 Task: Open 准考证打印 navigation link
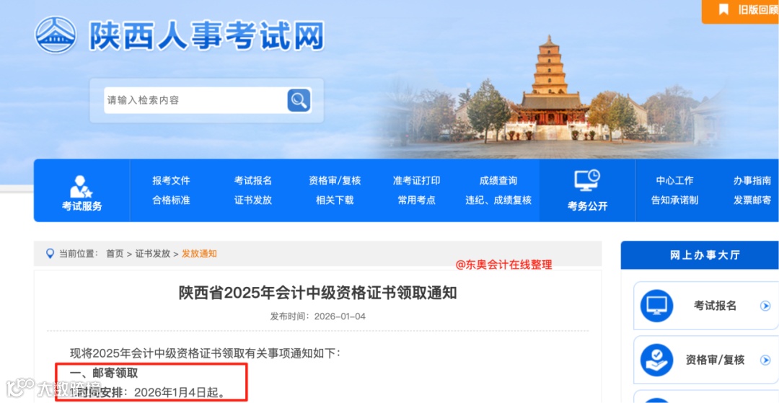(416, 181)
